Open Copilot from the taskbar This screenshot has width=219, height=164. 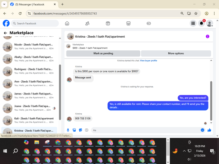(26, 143)
